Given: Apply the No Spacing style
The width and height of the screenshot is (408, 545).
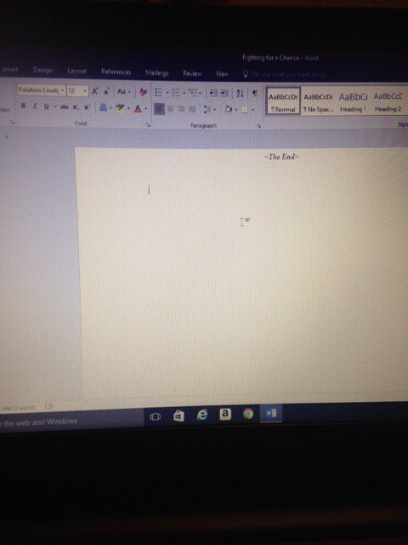Looking at the screenshot, I should tap(318, 101).
